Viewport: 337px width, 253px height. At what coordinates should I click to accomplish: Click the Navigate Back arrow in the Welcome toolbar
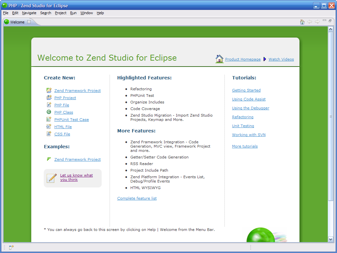pyautogui.click(x=310, y=22)
